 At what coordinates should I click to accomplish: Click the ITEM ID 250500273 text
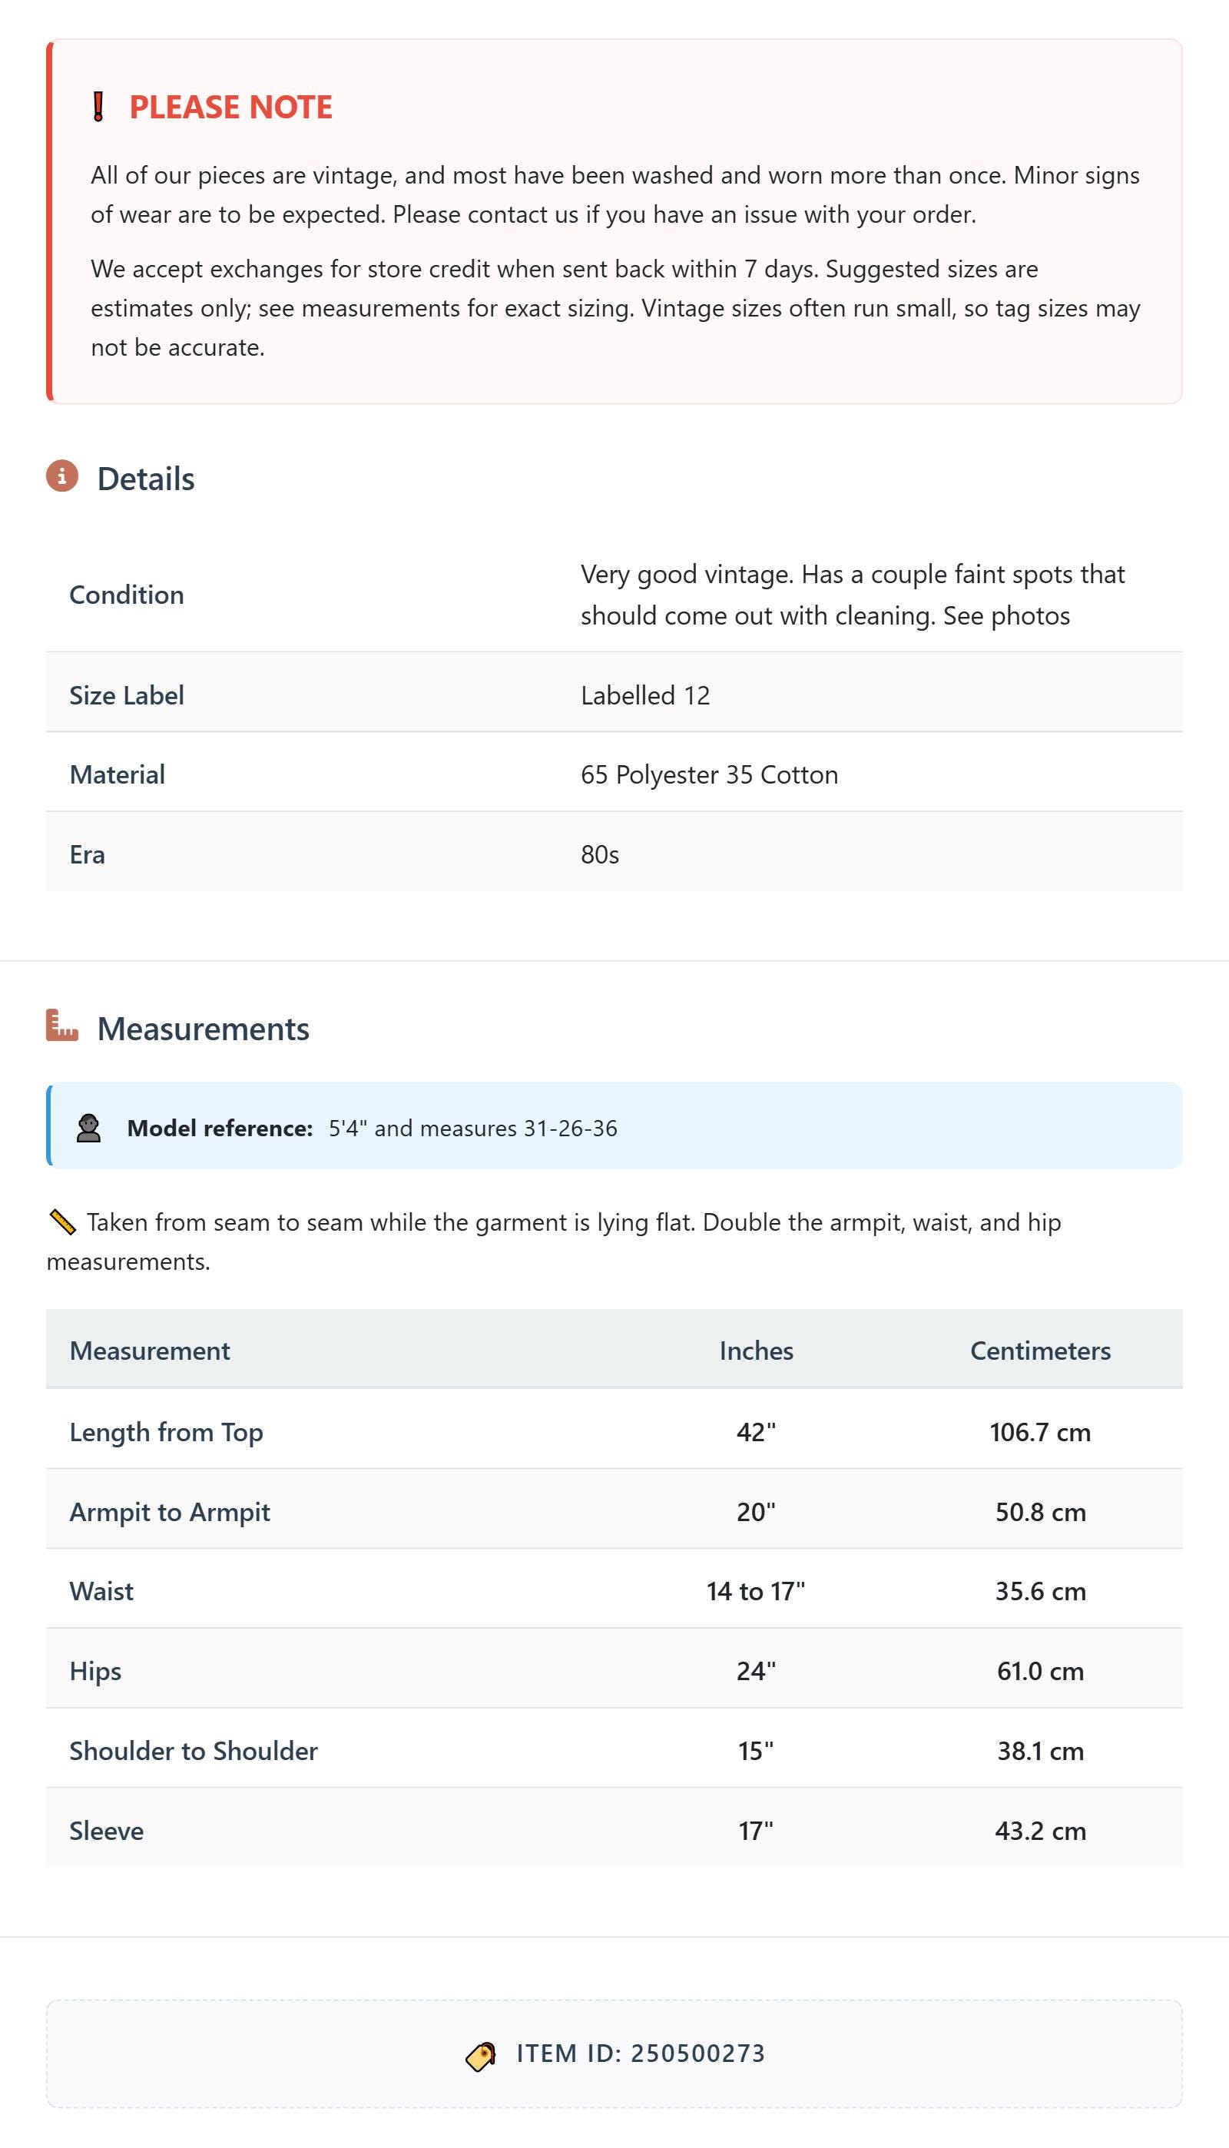(x=641, y=2054)
